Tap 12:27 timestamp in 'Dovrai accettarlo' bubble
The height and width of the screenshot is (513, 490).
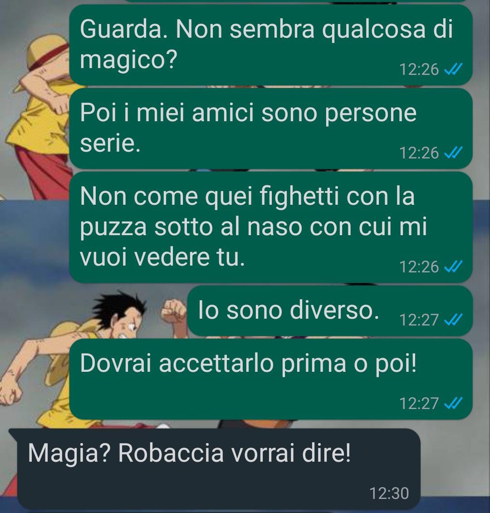419,404
